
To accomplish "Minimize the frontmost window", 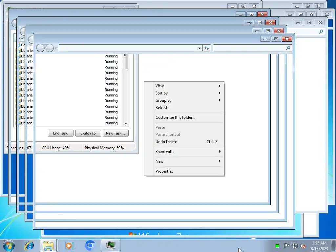I will point(265,39).
